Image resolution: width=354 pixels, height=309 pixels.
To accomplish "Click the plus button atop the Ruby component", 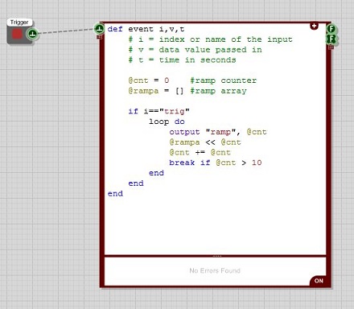I will [x=315, y=26].
